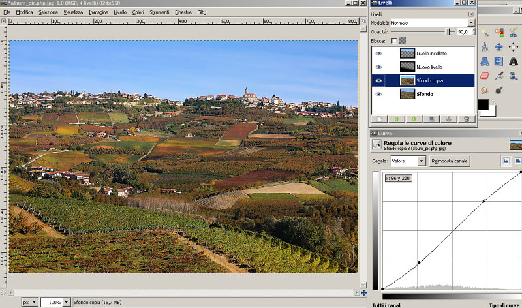Hide the Livello incollato layer
This screenshot has width=522, height=308.
pyautogui.click(x=378, y=54)
